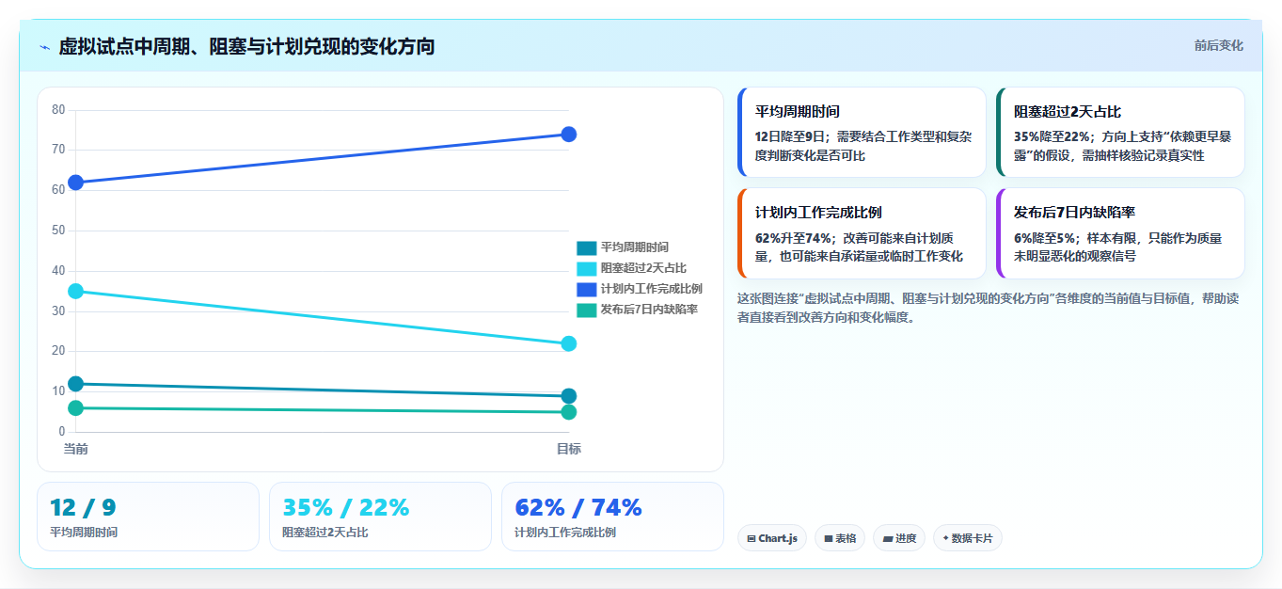Select the Chart.js tag
This screenshot has width=1282, height=589.
coord(772,538)
